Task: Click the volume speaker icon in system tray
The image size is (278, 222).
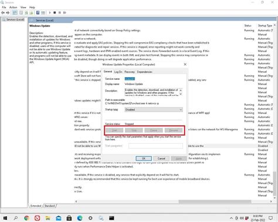Action: pos(242,218)
